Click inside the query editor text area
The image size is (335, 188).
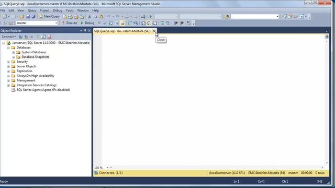tap(213, 99)
